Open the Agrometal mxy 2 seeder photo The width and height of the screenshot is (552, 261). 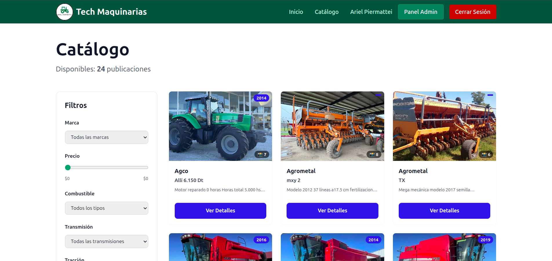point(332,126)
